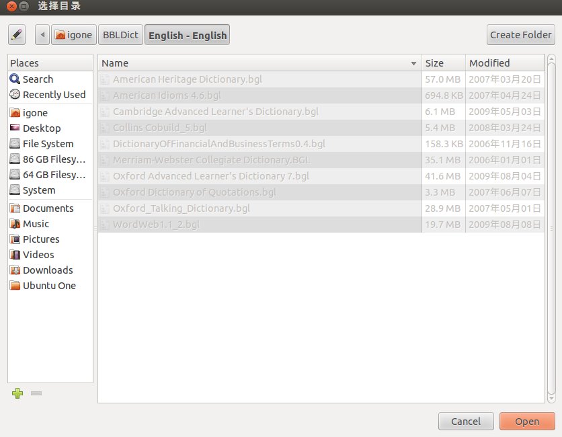Click the 694.8 KB size cell
562x437 pixels.
point(444,95)
